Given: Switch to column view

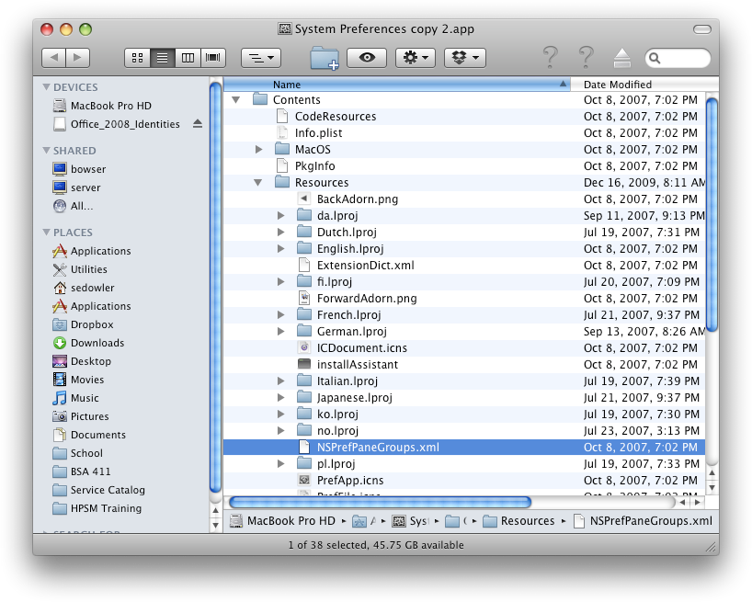Looking at the screenshot, I should pyautogui.click(x=188, y=58).
